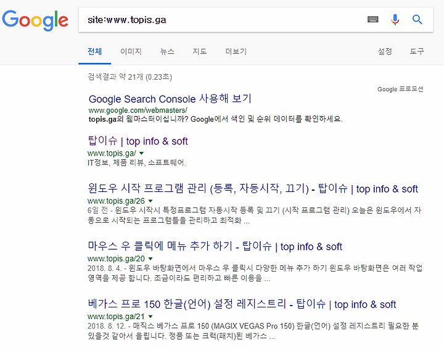Expand dropdown arrow next to www.topis.ga/
Screen dimensions: 444x350
142,153
